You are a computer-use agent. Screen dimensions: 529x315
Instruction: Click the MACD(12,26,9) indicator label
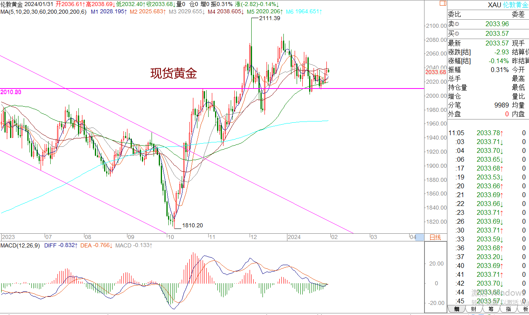pyautogui.click(x=21, y=245)
